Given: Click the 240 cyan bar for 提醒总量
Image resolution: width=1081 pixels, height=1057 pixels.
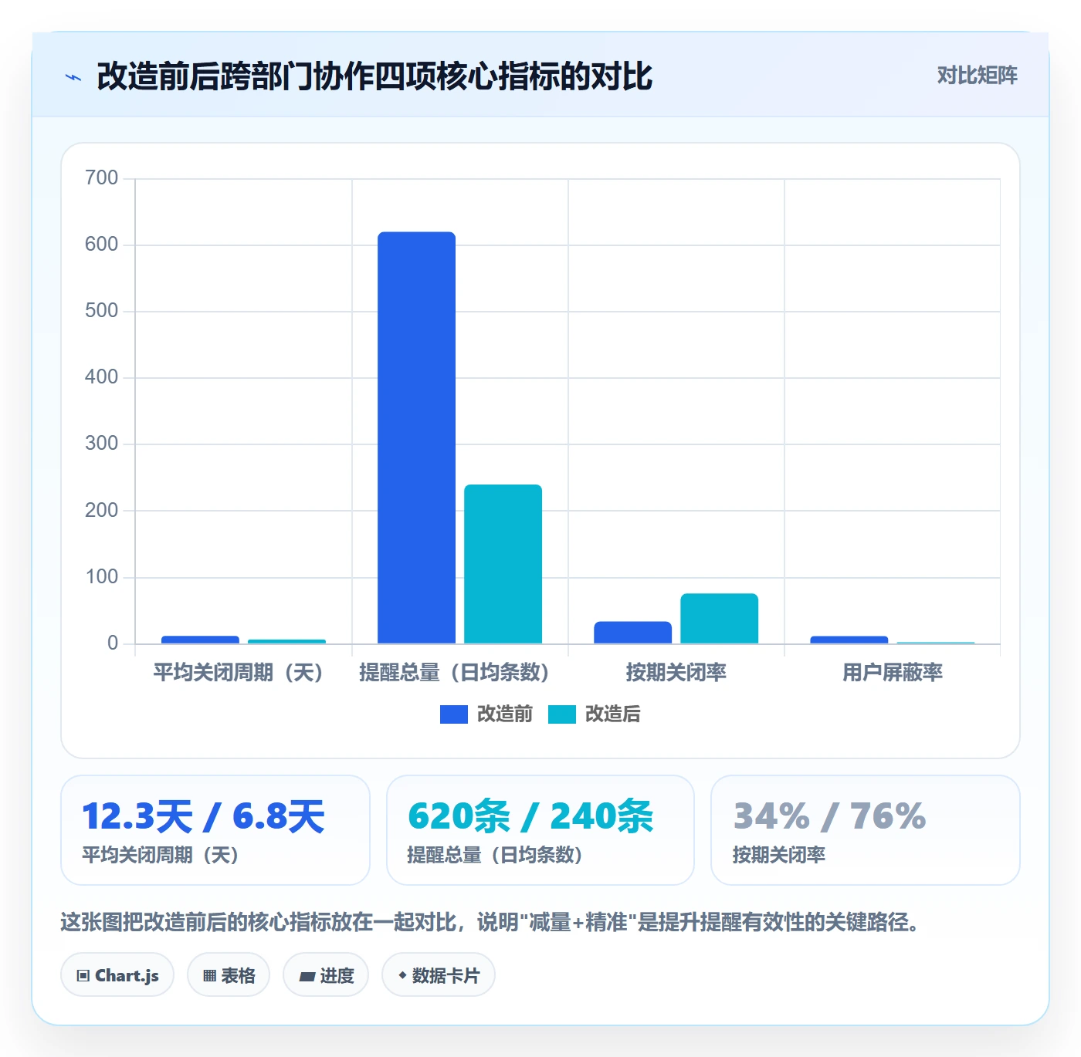Looking at the screenshot, I should (503, 564).
